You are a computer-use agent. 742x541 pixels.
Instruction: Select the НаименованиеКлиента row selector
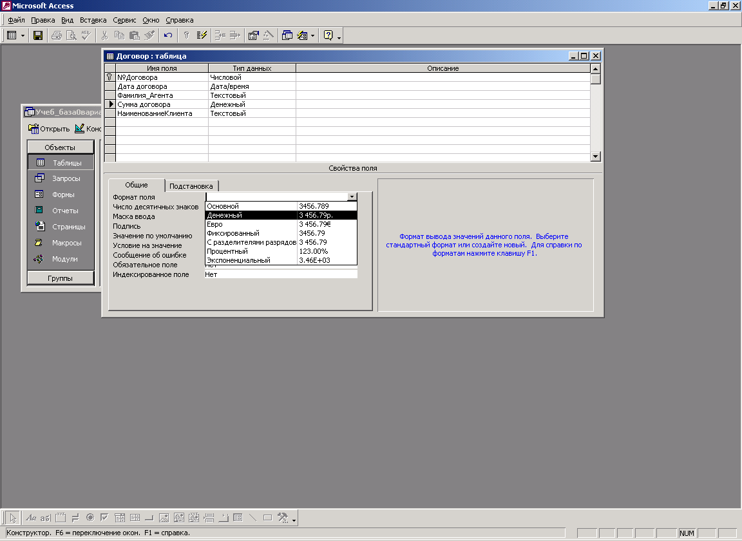point(109,113)
